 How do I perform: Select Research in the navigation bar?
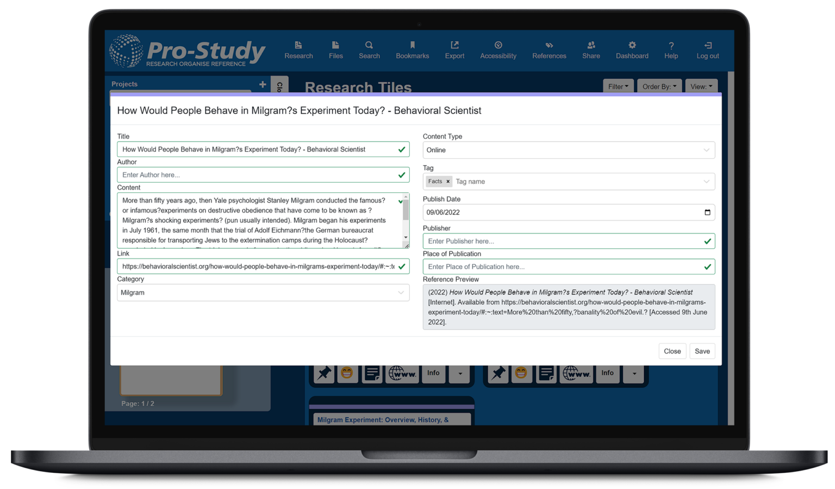[298, 50]
